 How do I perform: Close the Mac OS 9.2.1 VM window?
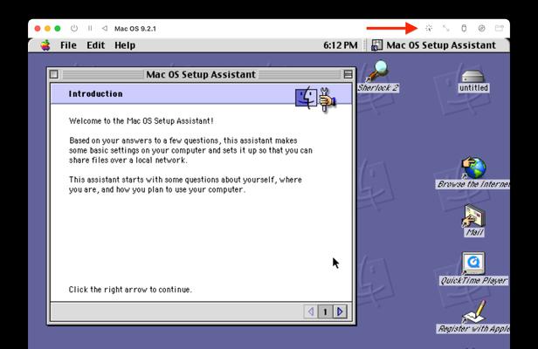(x=38, y=29)
